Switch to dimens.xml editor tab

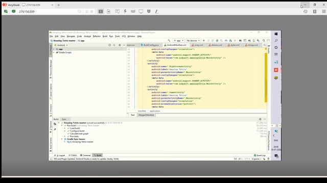coord(216,45)
